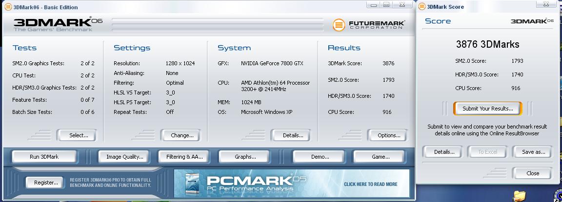562x202 pixels.
Task: Open Filtering & AA... tool
Action: [x=184, y=157]
